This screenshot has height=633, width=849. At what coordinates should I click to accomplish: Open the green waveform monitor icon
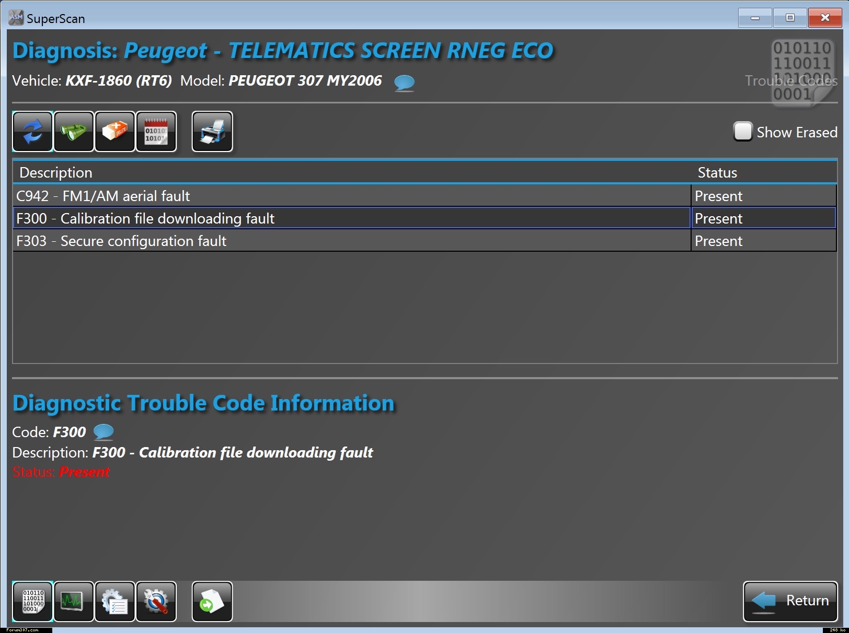coord(74,602)
